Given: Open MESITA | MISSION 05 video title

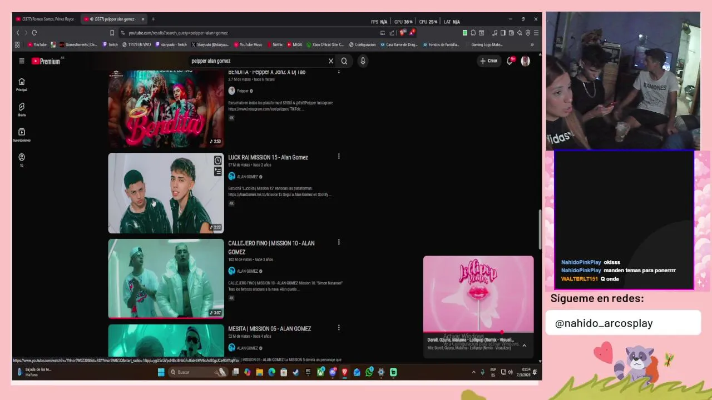Looking at the screenshot, I should (270, 328).
